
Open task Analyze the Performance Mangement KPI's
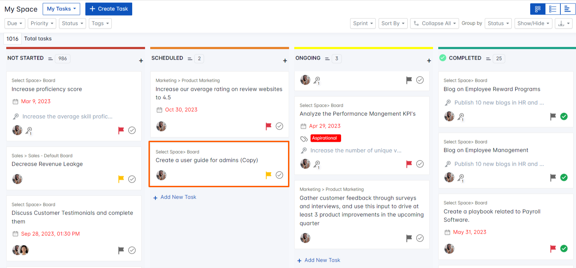pos(357,114)
